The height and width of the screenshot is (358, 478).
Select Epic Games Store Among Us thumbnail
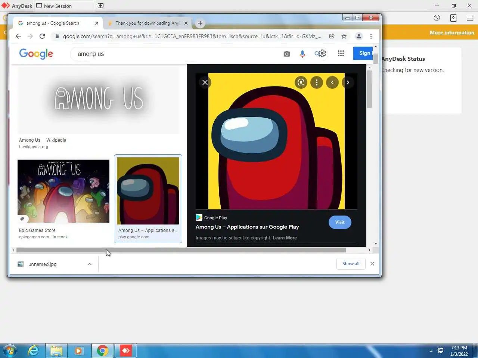point(63,191)
